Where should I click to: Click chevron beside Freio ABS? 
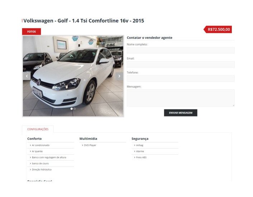[x=135, y=157]
